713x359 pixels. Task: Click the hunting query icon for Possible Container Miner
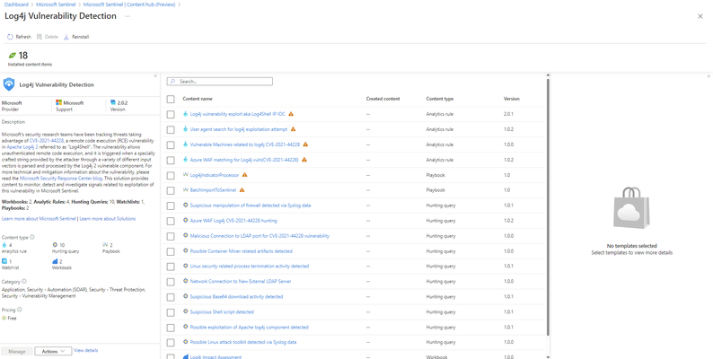[186, 250]
